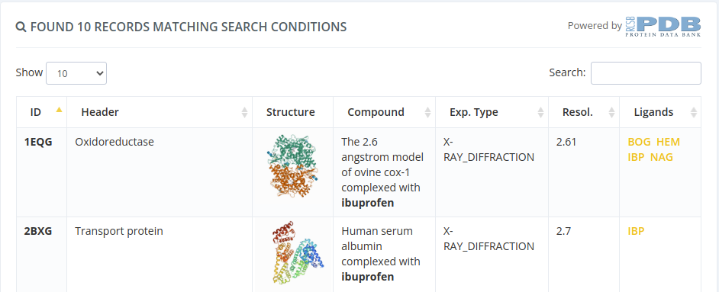
Task: Open record ID 2BXG
Action: point(38,231)
